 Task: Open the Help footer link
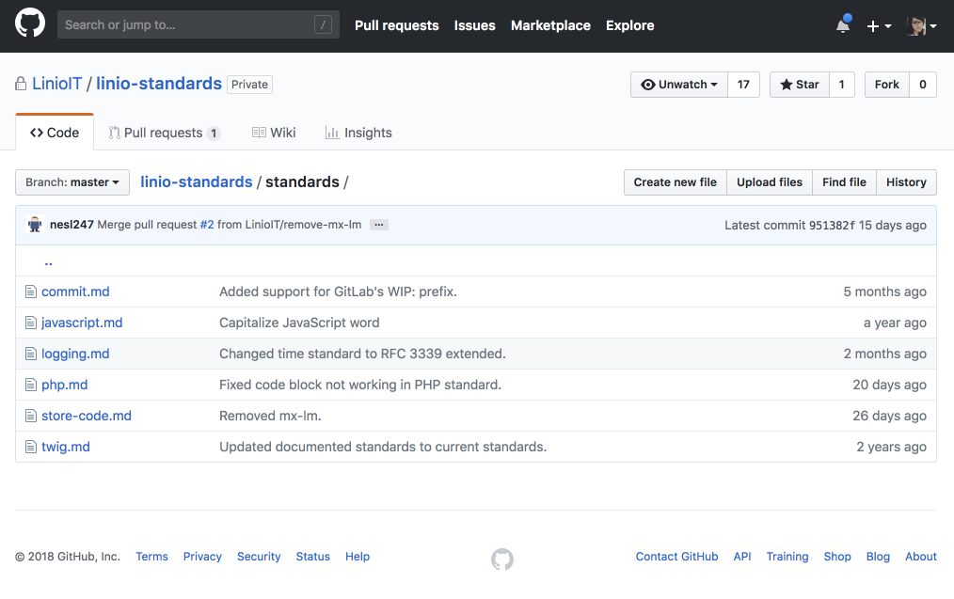pos(358,557)
